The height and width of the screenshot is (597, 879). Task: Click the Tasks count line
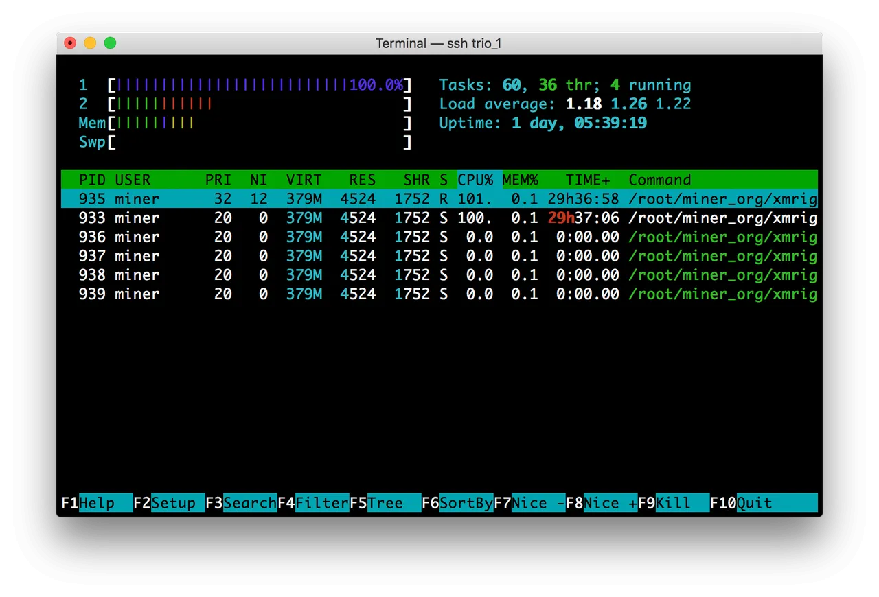565,85
